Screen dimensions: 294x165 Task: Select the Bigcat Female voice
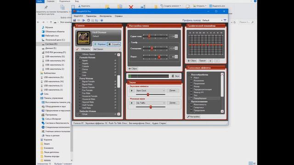click(x=88, y=82)
